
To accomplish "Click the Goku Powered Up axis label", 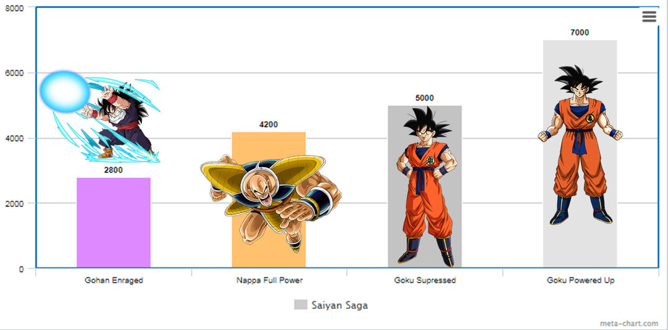I will click(x=581, y=280).
